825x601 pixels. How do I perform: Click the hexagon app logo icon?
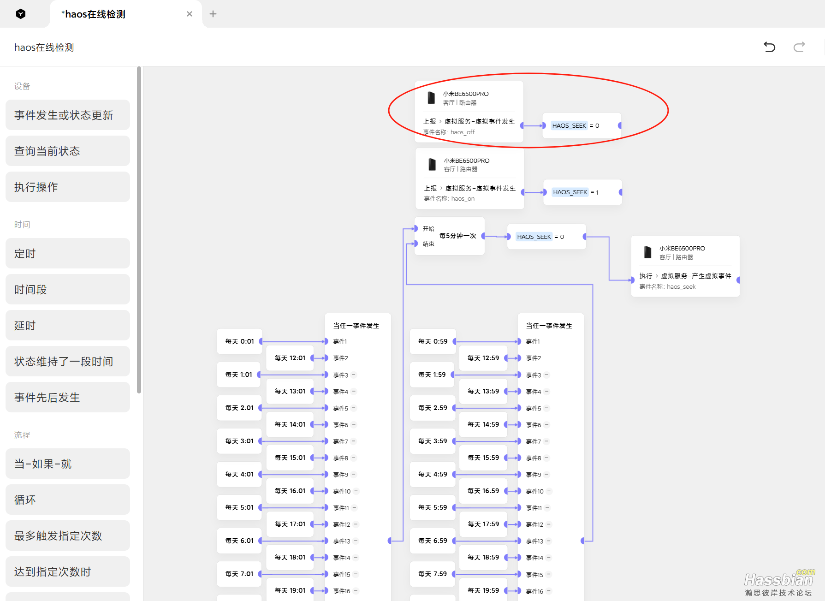(21, 14)
